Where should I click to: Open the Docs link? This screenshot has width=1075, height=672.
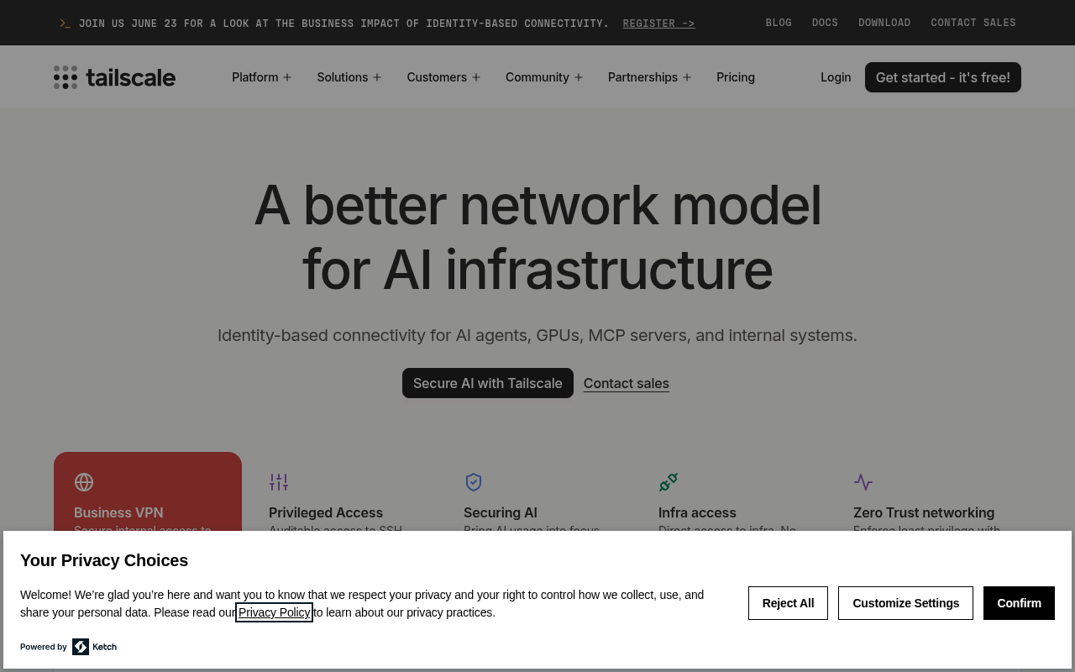tap(825, 23)
